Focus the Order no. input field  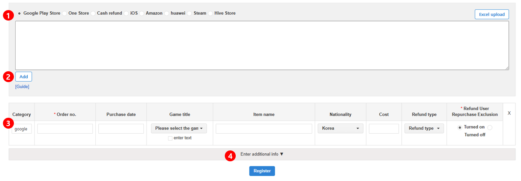[65, 129]
